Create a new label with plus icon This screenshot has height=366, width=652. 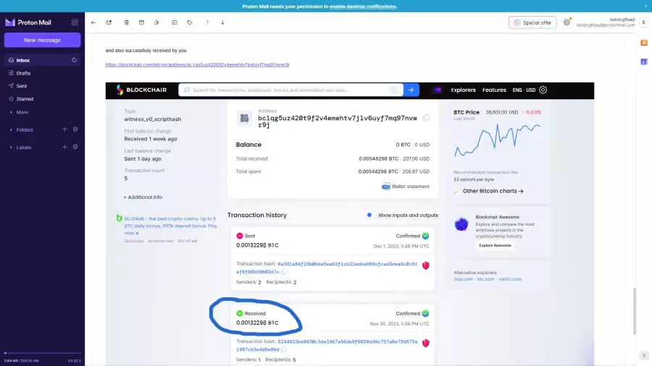[64, 147]
